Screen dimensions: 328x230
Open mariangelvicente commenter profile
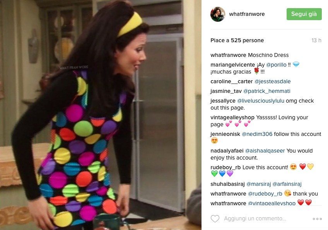[232, 65]
